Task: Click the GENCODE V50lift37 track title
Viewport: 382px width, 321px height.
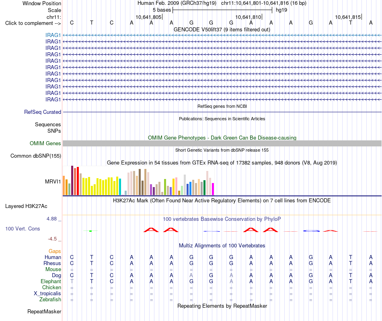Action: (x=222, y=29)
